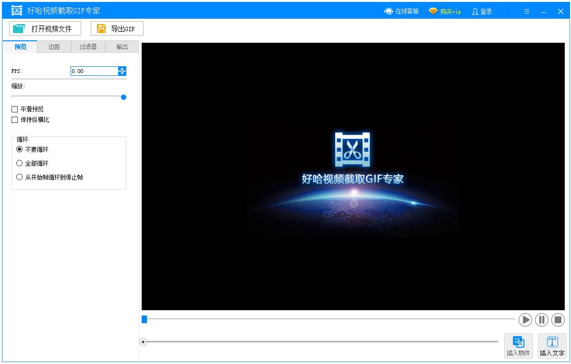
Task: Click the Insert Object (插入物件) icon
Action: tap(518, 342)
